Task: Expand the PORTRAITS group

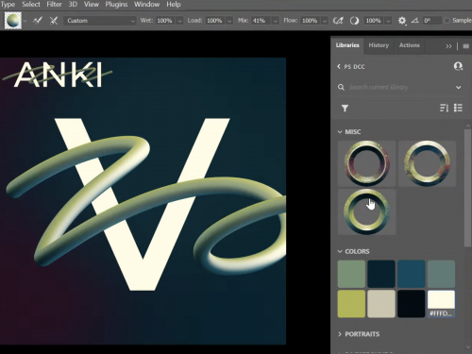Action: [x=340, y=334]
